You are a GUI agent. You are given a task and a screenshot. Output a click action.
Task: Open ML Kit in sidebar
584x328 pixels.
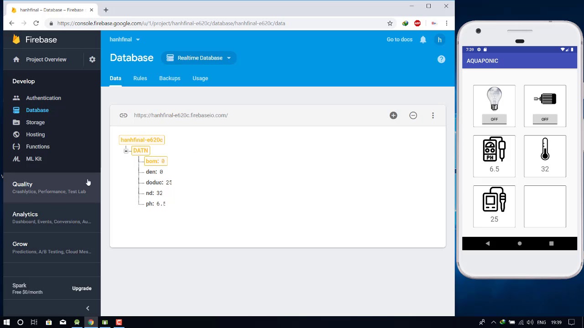pyautogui.click(x=33, y=159)
